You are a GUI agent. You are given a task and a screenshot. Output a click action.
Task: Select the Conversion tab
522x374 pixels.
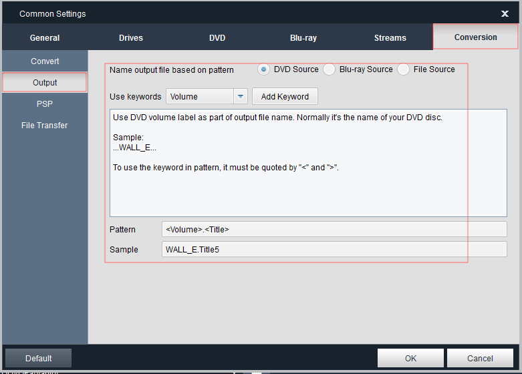pyautogui.click(x=475, y=37)
